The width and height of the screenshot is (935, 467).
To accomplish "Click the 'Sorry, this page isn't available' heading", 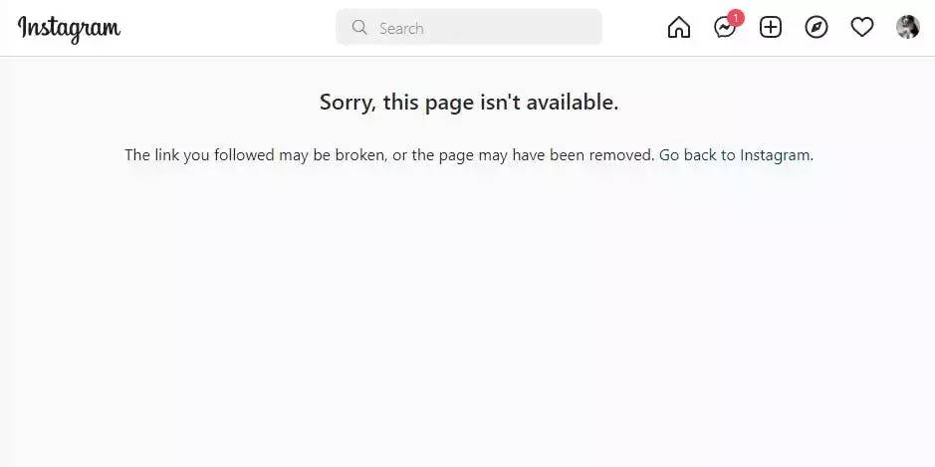I will coord(469,103).
